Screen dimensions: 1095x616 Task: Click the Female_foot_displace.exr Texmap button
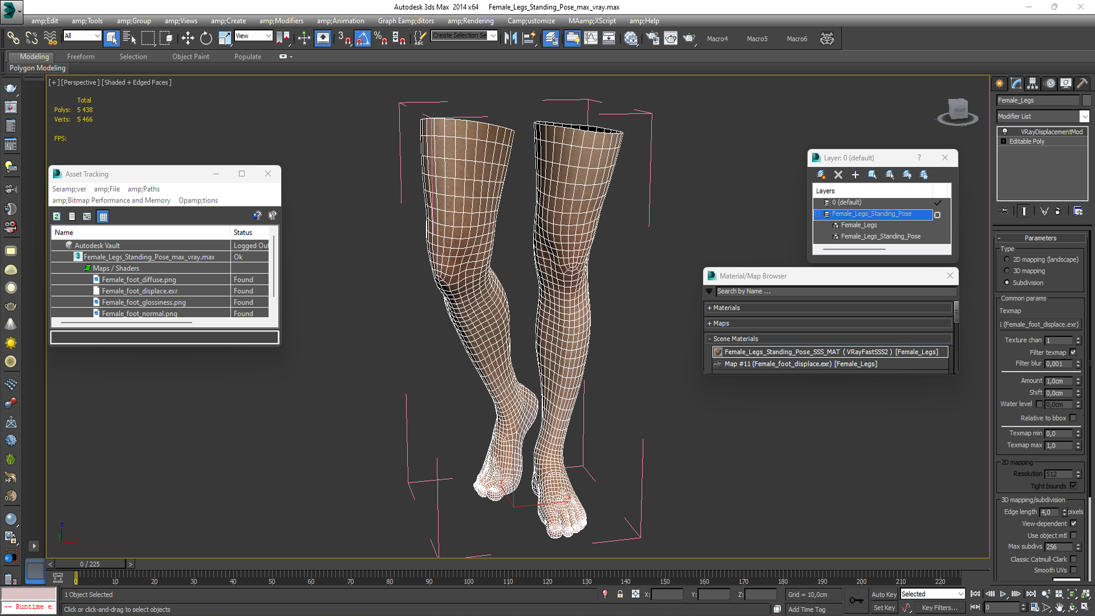[1041, 325]
